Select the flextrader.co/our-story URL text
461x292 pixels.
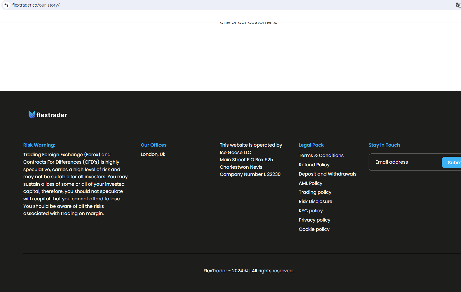36,5
